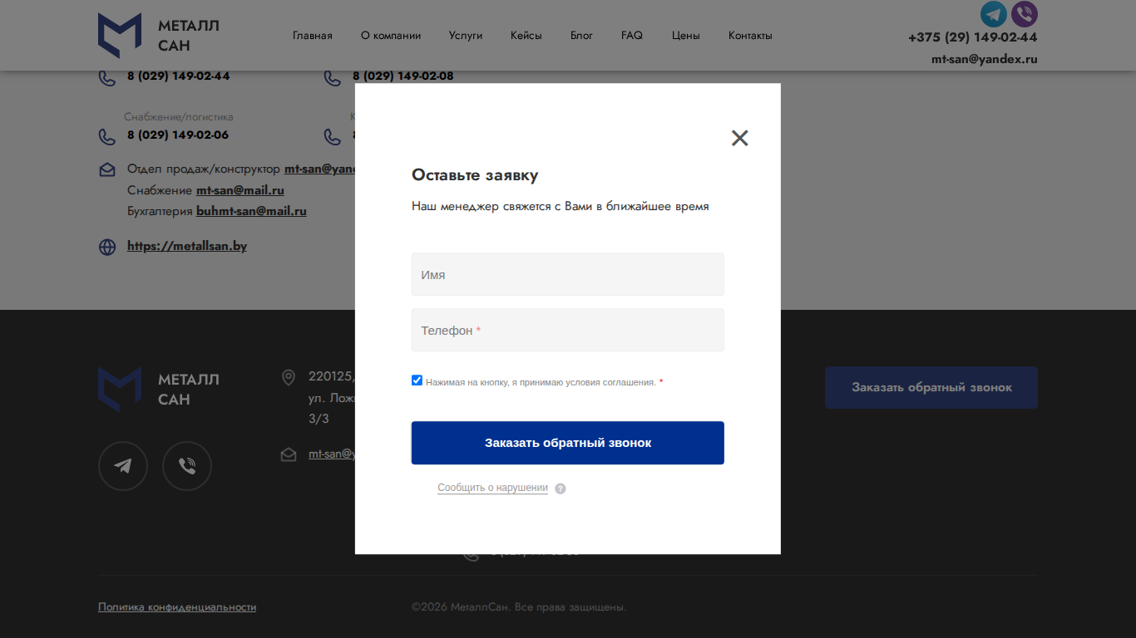Click the buhmt-san@mail.ru email link
Viewport: 1136px width, 638px height.
pos(251,211)
